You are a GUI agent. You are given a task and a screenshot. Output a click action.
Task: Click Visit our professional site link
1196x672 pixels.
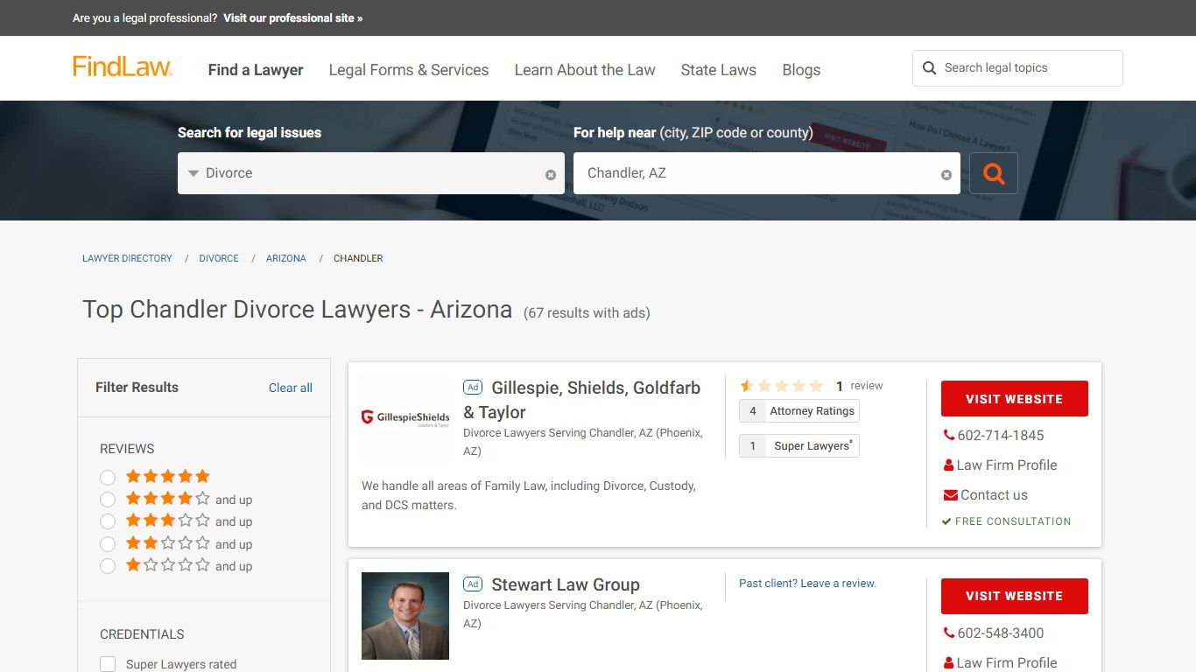pyautogui.click(x=292, y=17)
